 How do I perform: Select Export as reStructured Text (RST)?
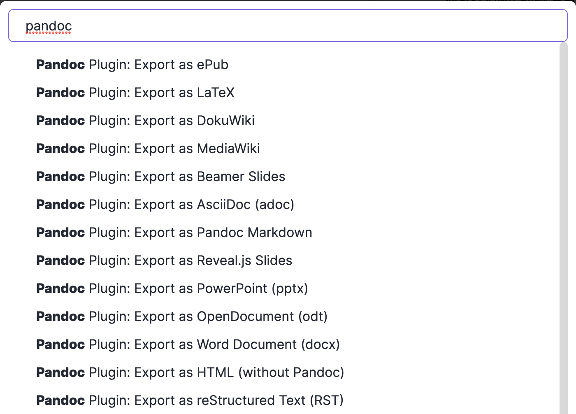coord(190,400)
